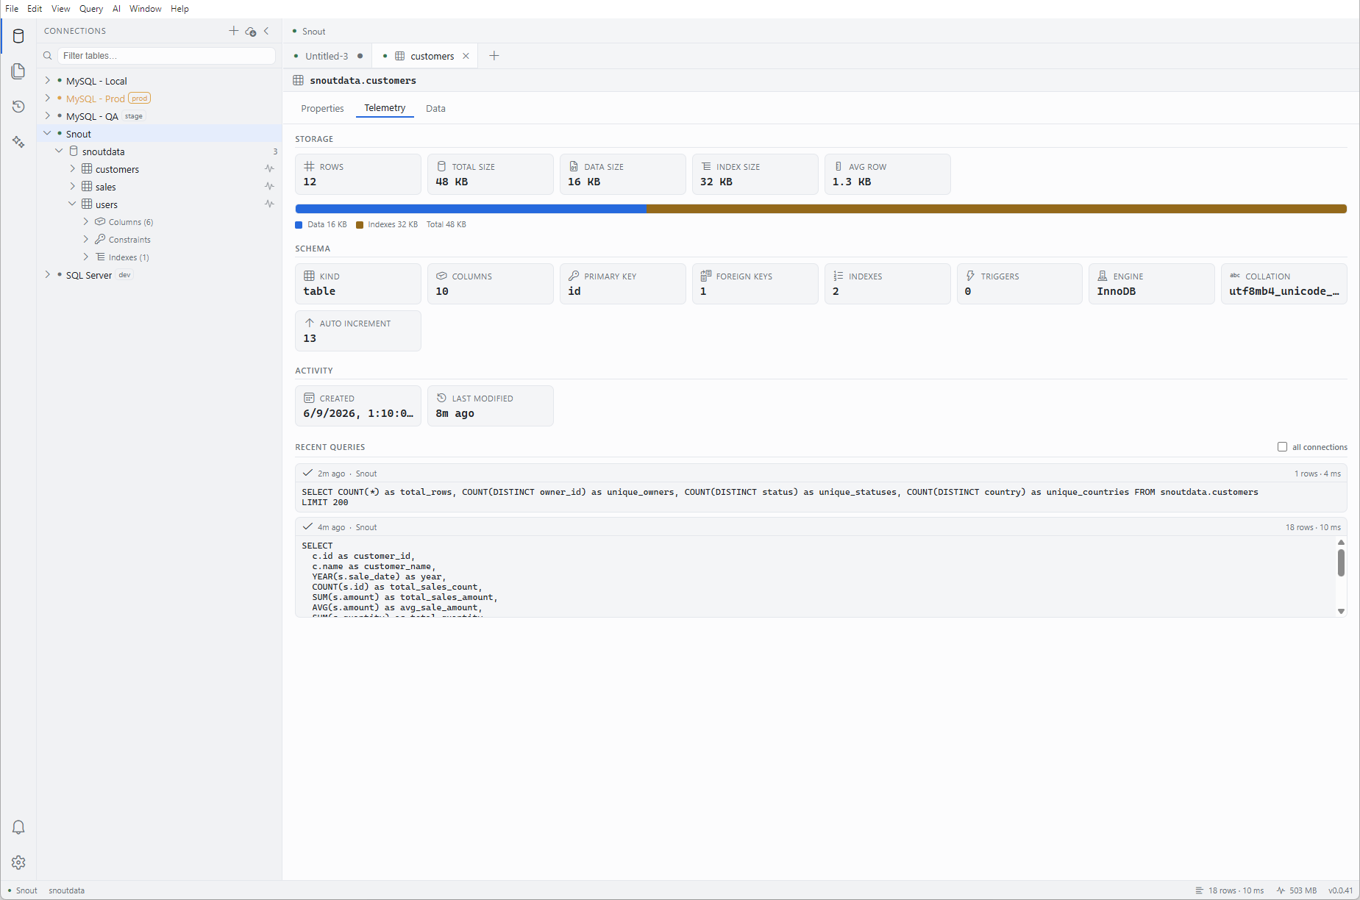Screen dimensions: 1360x900
Task: Expand the sales table node
Action: tap(73, 187)
